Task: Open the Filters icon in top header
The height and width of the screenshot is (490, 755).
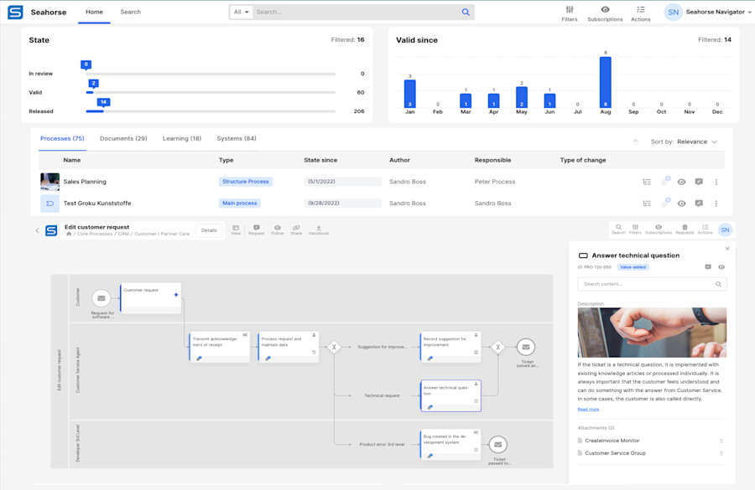Action: 569,13
